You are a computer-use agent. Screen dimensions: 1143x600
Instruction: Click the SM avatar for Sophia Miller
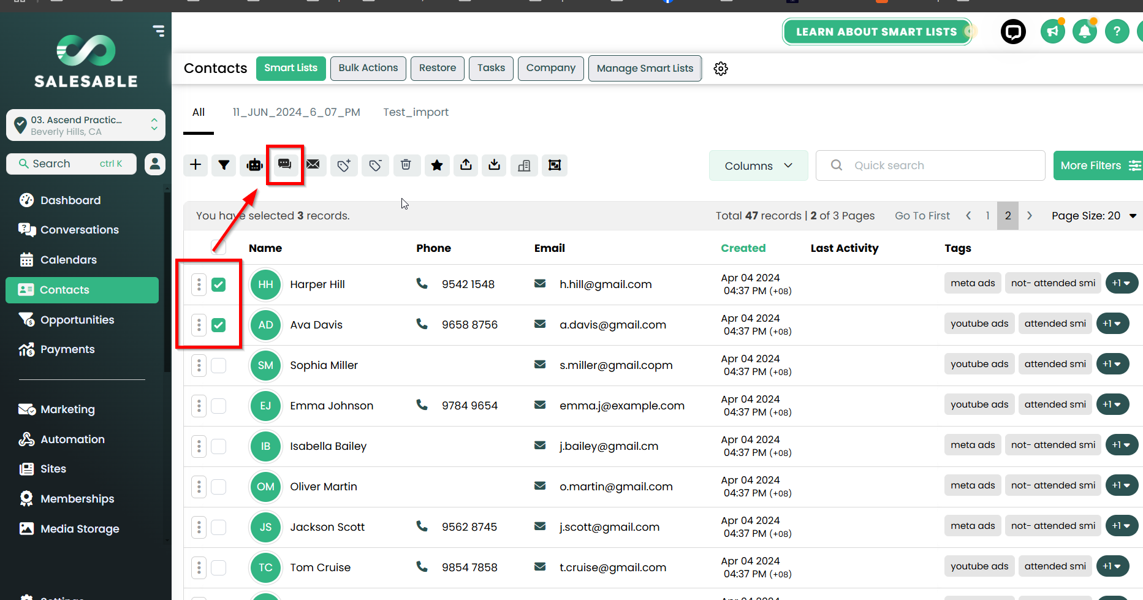pos(265,365)
